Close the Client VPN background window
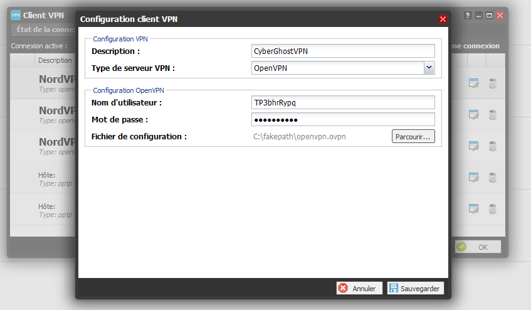 pyautogui.click(x=500, y=15)
